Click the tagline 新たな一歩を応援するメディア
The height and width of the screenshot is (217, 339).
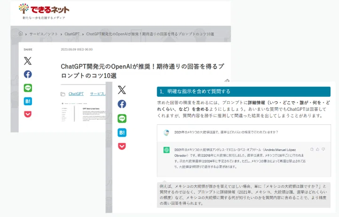coord(44,18)
